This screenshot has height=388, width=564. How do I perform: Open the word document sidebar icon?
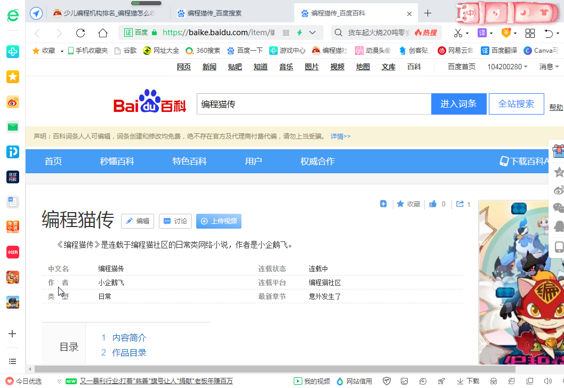click(x=13, y=202)
